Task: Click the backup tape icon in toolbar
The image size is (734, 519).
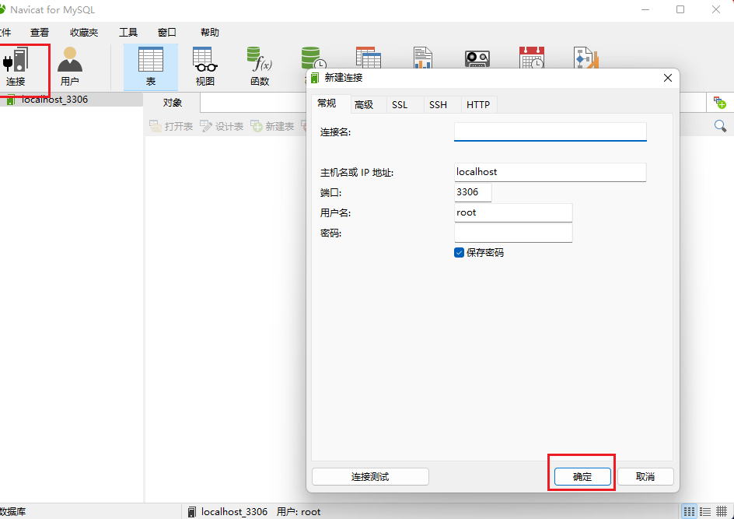Action: (477, 58)
